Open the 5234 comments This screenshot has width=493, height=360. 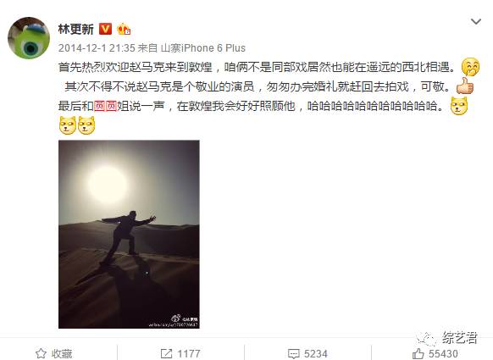(x=316, y=354)
